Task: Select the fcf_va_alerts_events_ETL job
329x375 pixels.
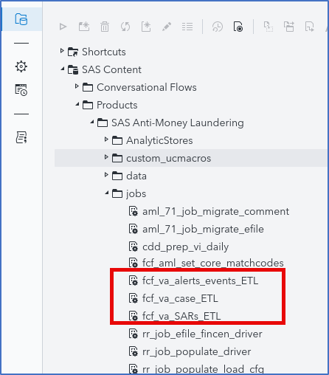Action: pos(200,281)
